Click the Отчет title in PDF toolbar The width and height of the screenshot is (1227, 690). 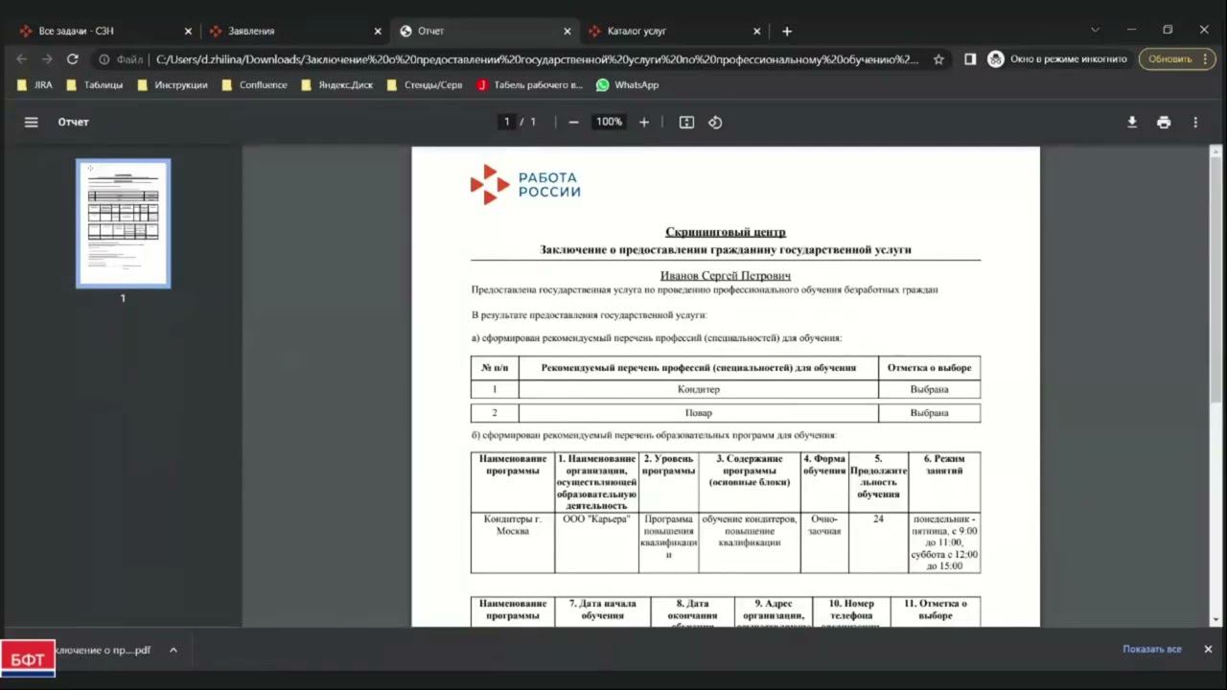coord(73,122)
